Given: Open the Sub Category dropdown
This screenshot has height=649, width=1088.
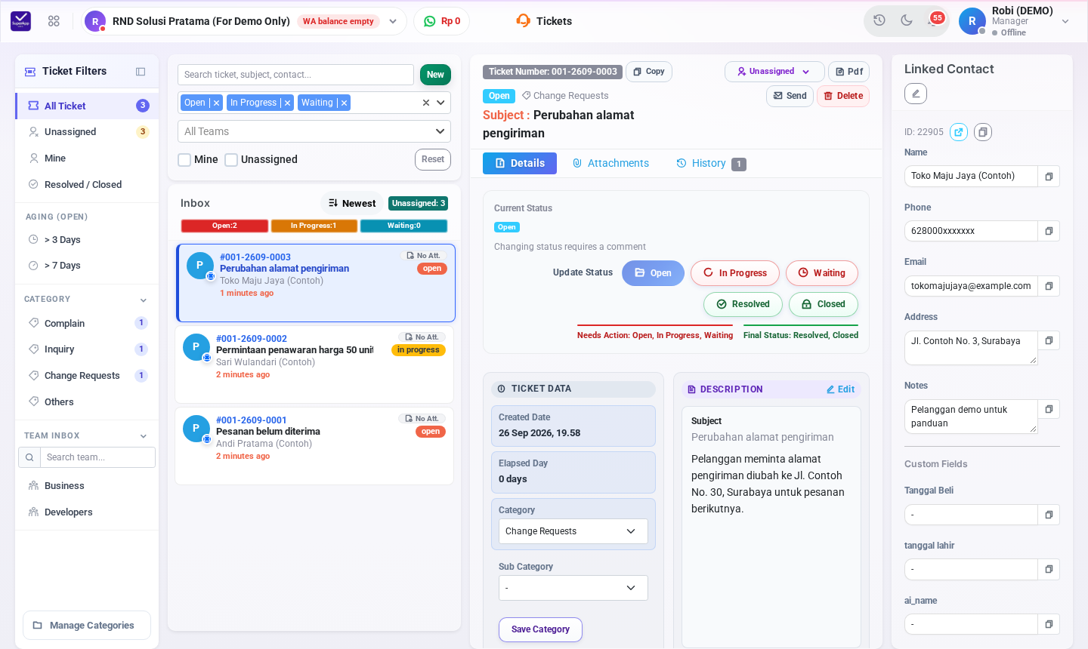Looking at the screenshot, I should pos(573,588).
